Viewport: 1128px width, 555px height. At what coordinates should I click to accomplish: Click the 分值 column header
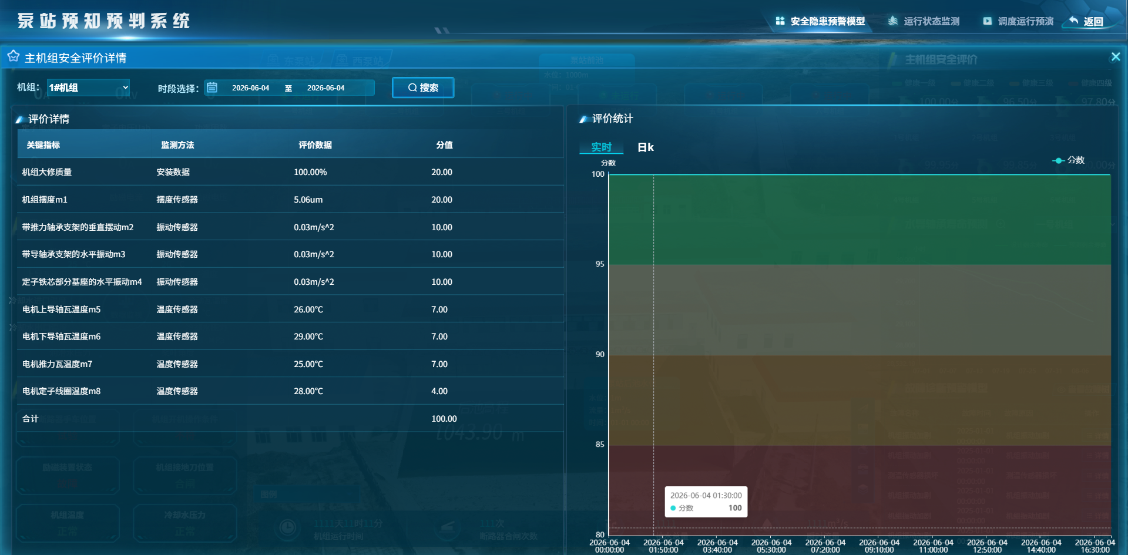pyautogui.click(x=445, y=145)
